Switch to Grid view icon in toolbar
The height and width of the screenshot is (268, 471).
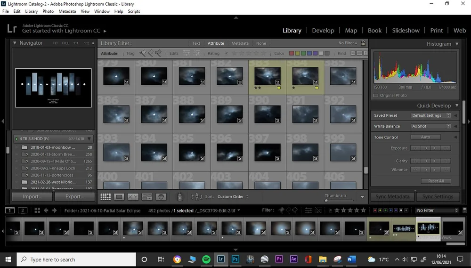[106, 197]
